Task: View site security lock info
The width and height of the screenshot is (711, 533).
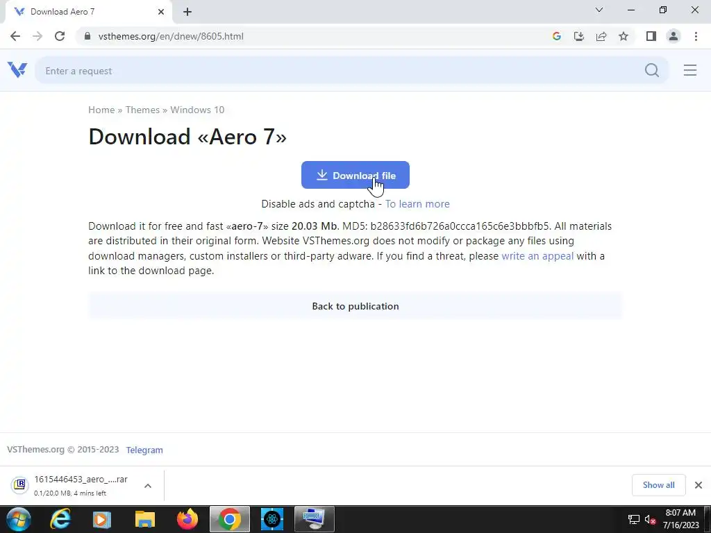Action: pyautogui.click(x=87, y=36)
